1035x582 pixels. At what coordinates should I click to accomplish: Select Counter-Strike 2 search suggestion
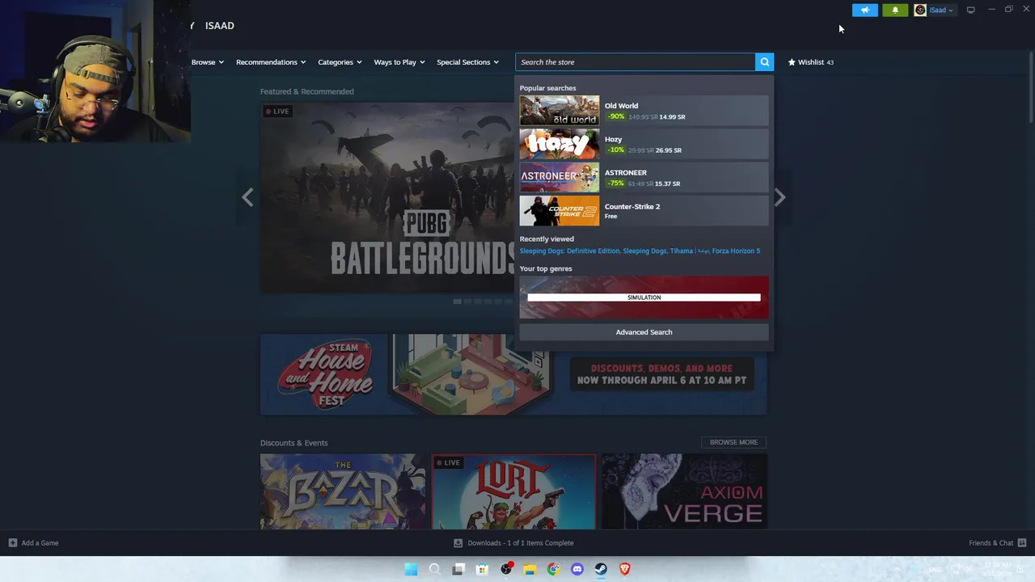pyautogui.click(x=644, y=211)
